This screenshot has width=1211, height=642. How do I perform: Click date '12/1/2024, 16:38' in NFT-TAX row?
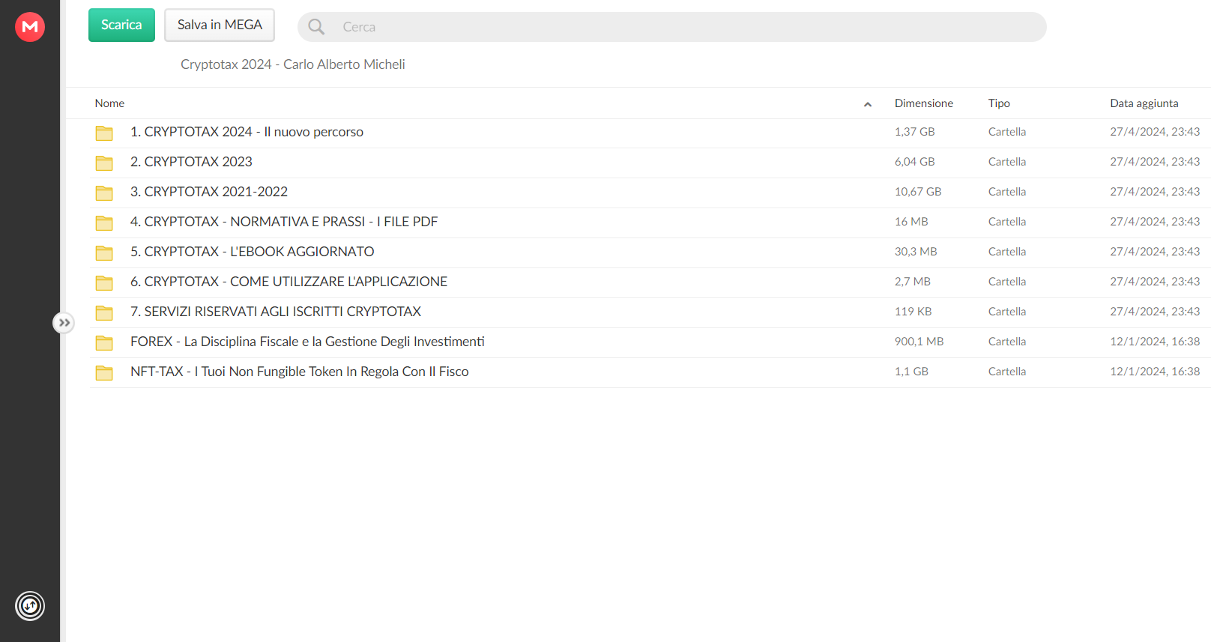pyautogui.click(x=1155, y=372)
